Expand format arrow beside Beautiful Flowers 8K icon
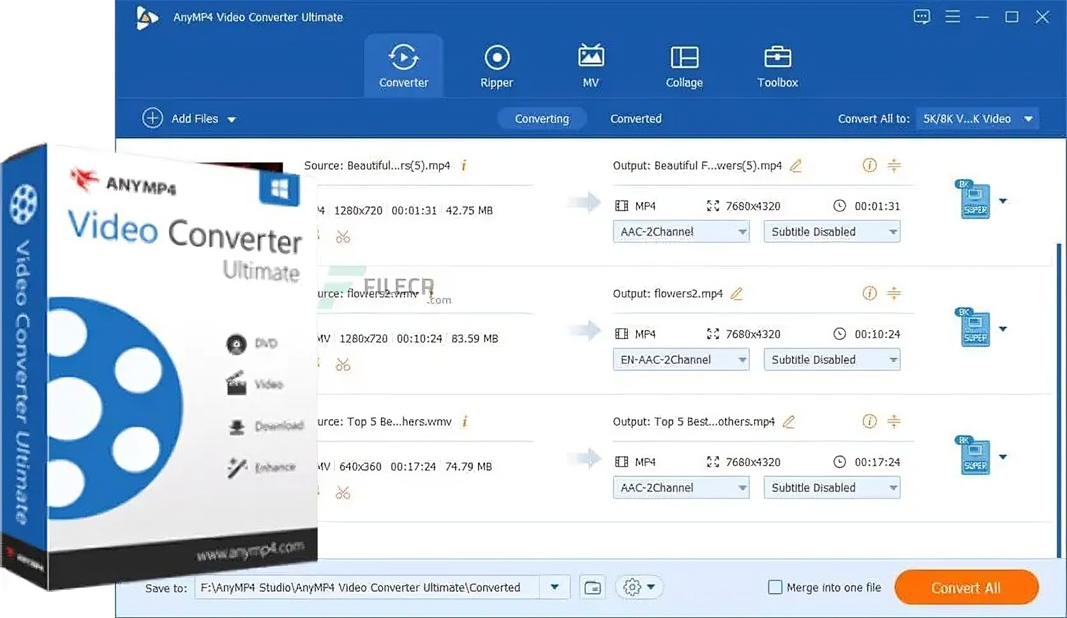The image size is (1067, 618). point(1003,201)
